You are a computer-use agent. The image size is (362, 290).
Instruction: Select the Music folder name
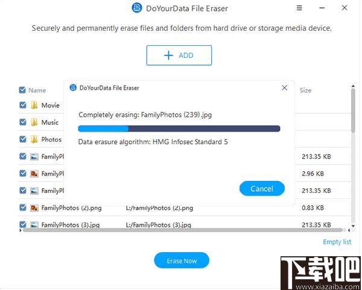50,122
